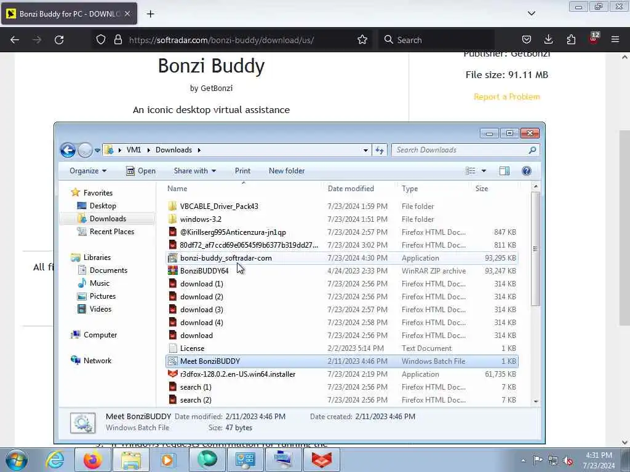Show hidden tray icons arrow
The height and width of the screenshot is (472, 630).
(523, 460)
